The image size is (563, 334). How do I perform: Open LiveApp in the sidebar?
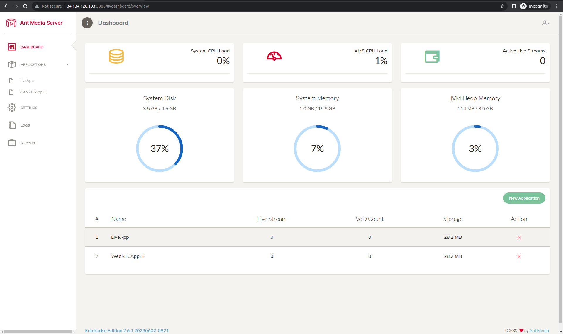click(x=26, y=81)
